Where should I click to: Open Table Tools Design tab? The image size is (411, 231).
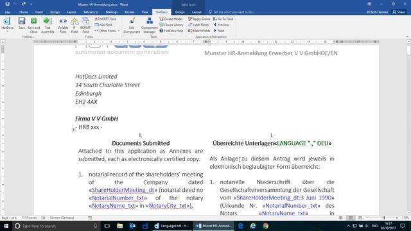180,12
